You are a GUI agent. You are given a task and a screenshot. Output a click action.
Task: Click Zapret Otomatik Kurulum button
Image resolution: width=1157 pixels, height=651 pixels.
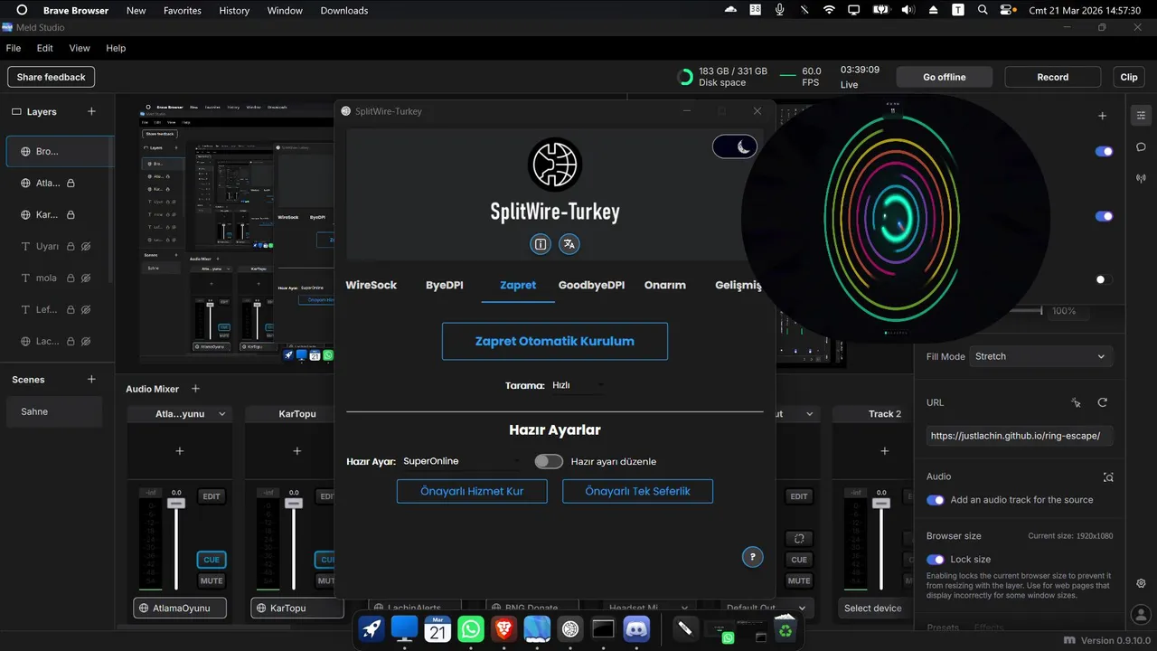pos(555,341)
